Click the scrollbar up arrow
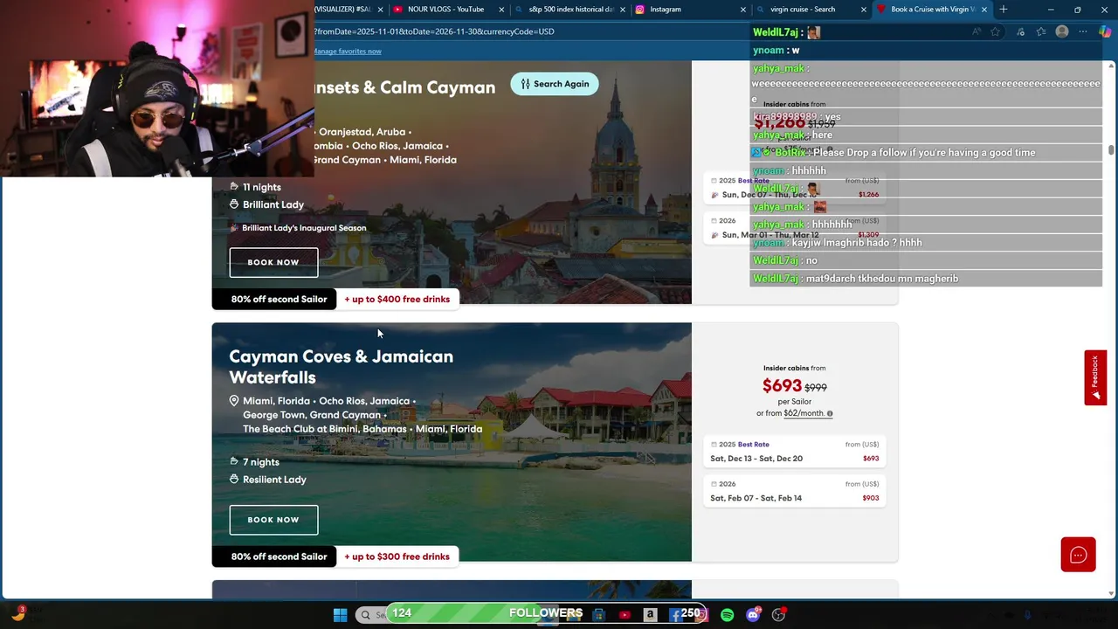Screen dimensions: 1118x629 click(x=1111, y=66)
